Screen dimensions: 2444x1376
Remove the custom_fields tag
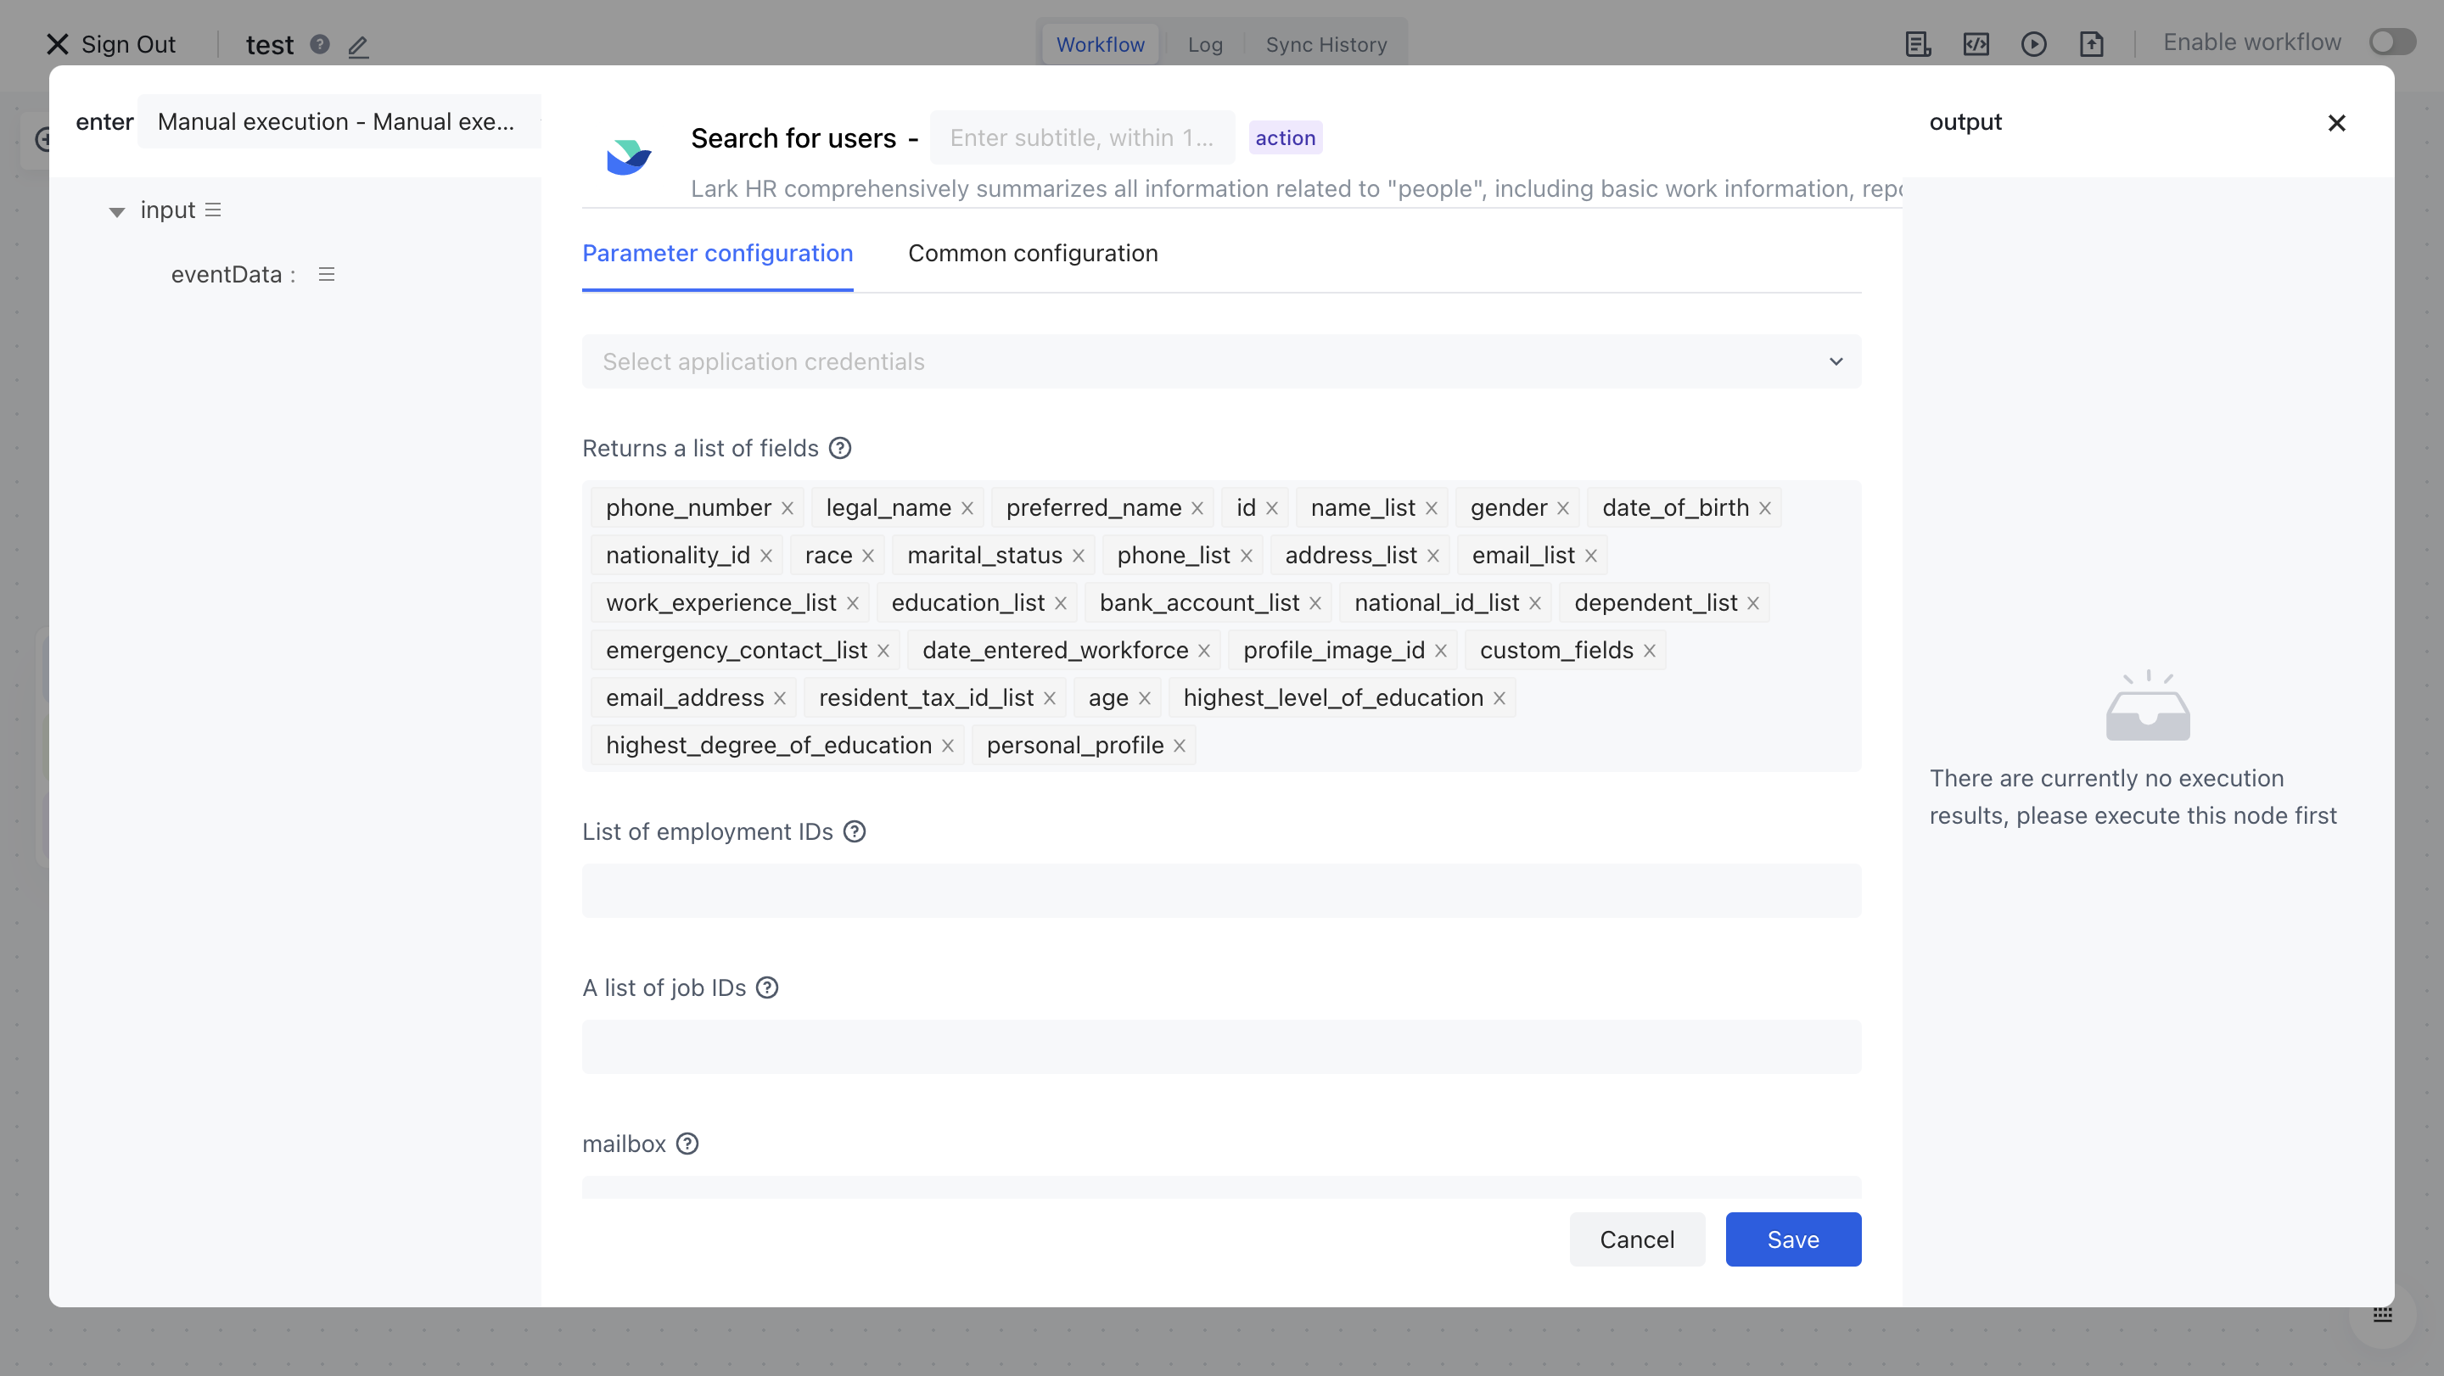pos(1650,652)
